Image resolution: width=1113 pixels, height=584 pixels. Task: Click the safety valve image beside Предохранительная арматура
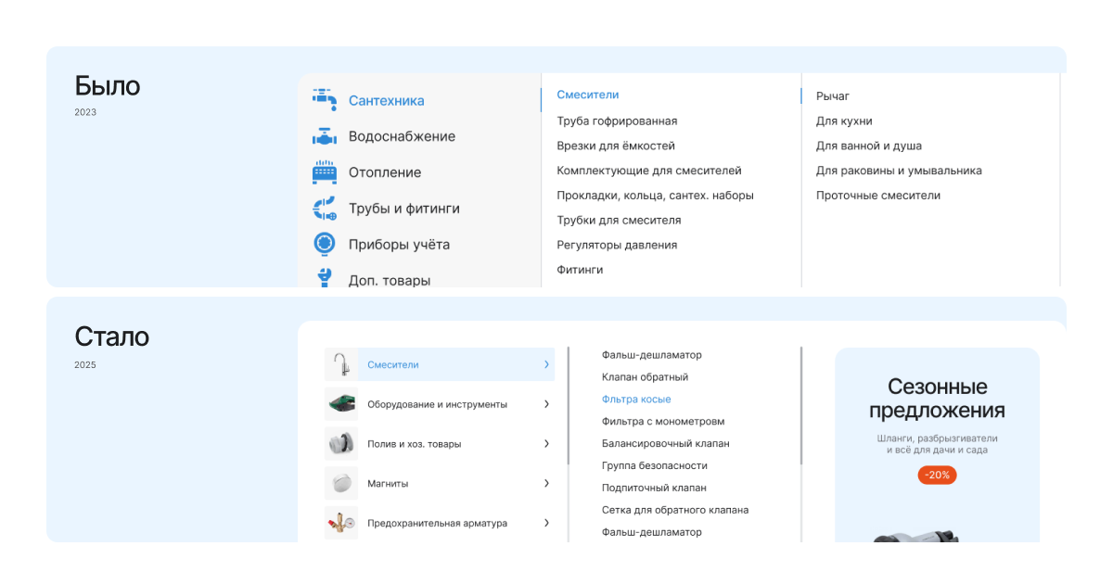(341, 523)
